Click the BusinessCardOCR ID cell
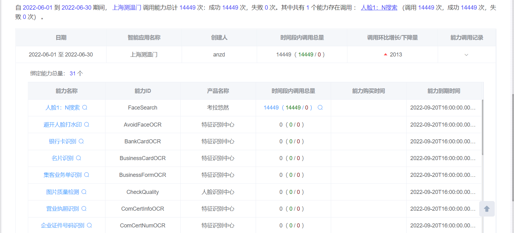The image size is (514, 233). [x=143, y=158]
